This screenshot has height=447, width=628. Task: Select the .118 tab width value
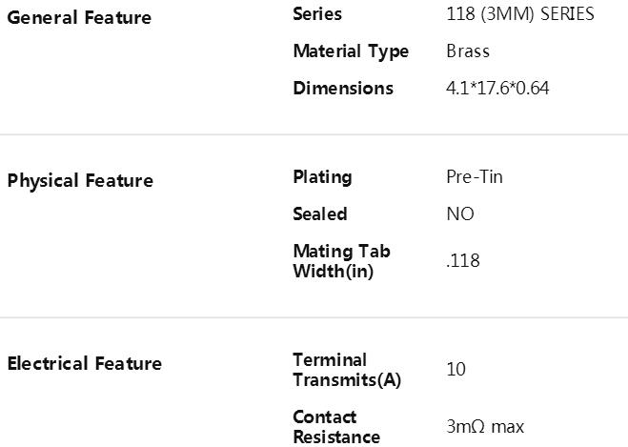click(x=463, y=261)
